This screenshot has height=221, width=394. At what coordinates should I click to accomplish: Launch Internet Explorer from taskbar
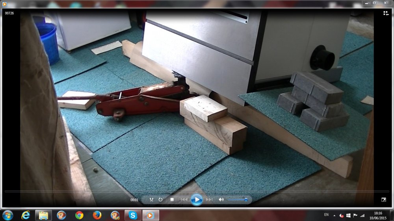pos(26,215)
